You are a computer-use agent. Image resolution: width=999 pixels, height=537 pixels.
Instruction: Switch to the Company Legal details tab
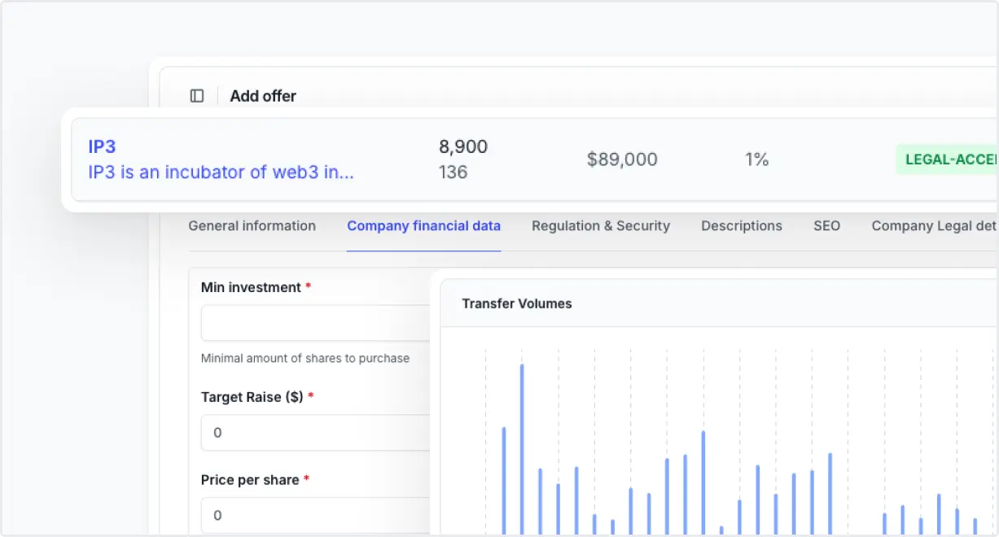tap(935, 226)
